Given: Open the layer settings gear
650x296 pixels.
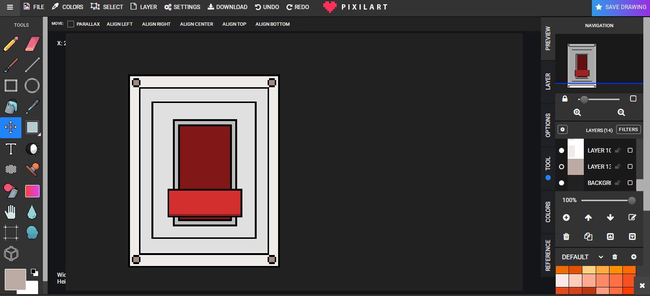Looking at the screenshot, I should click(x=562, y=130).
